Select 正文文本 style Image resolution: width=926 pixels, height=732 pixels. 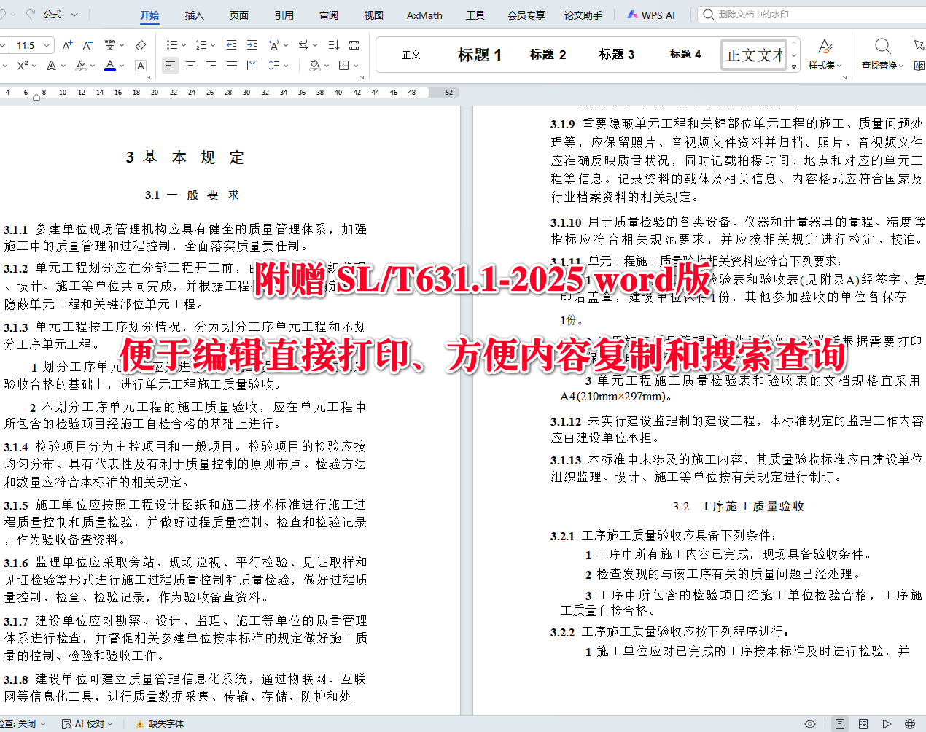pos(755,55)
